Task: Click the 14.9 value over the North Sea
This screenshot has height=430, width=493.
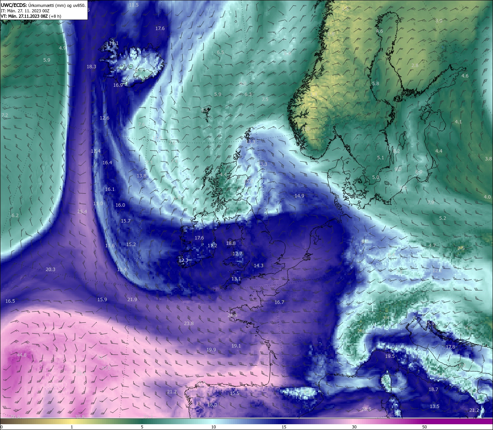Action: tap(299, 196)
